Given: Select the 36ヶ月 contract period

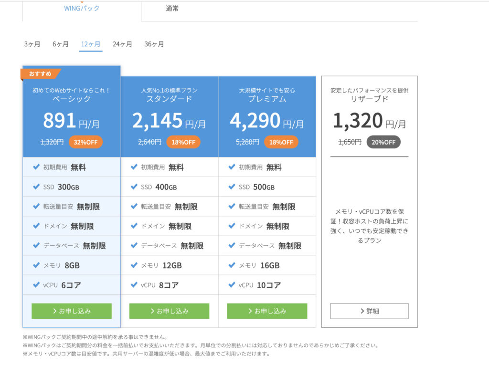Looking at the screenshot, I should (x=154, y=44).
